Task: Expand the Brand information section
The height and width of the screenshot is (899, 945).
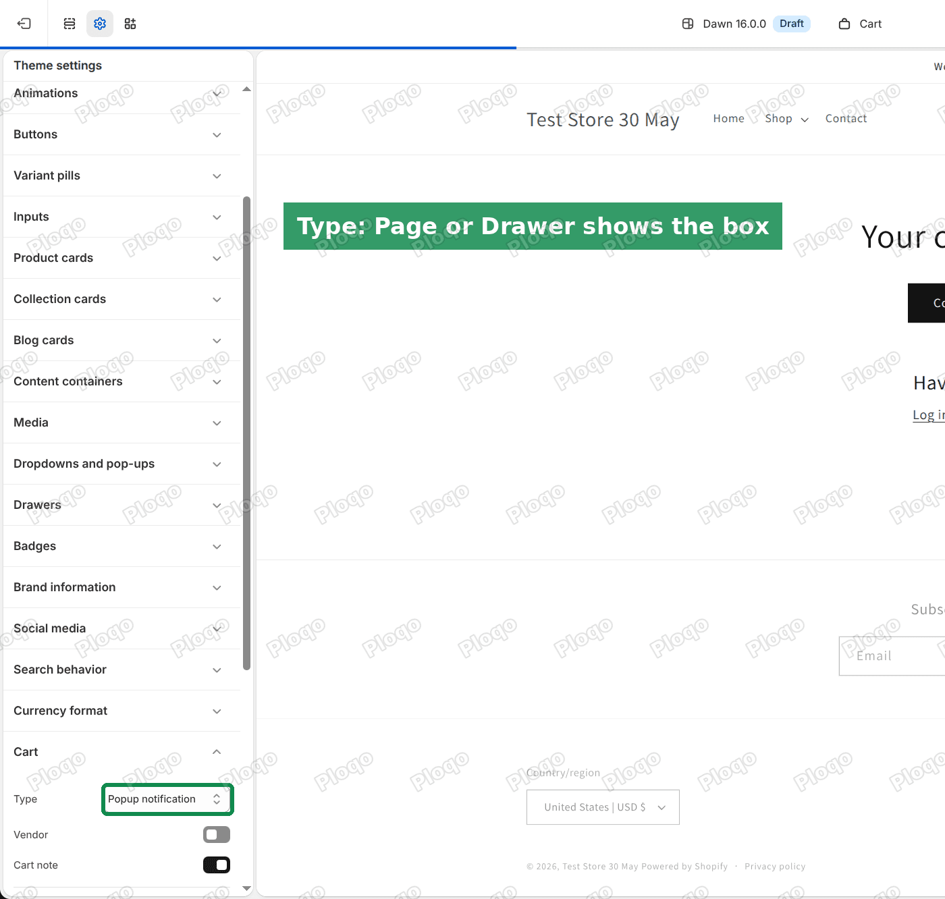Action: (122, 587)
